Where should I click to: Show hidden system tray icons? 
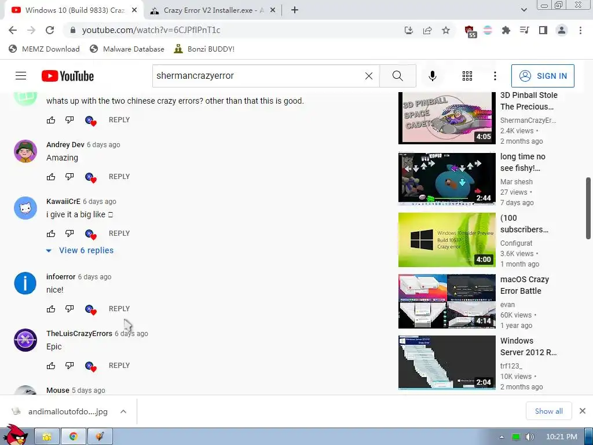502,437
